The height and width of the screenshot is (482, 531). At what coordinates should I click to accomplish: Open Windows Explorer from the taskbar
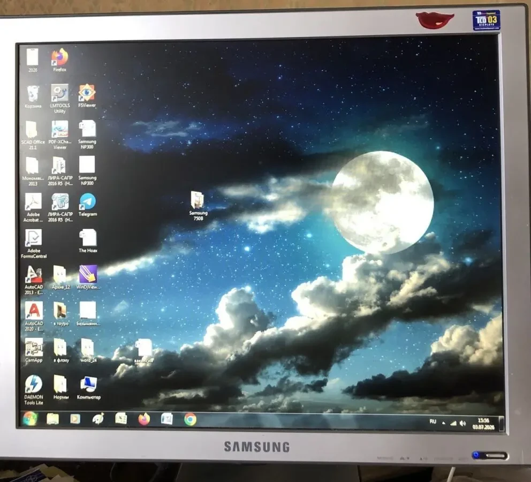(x=53, y=419)
